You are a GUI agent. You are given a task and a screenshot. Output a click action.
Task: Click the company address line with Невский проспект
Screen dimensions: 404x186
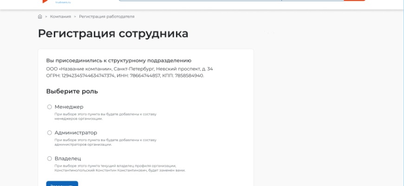coord(129,69)
